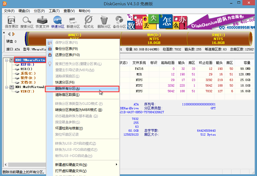This screenshot has width=257, height=176.
Task: Click the tree panel scroll left arrow
Action: (x=6, y=165)
